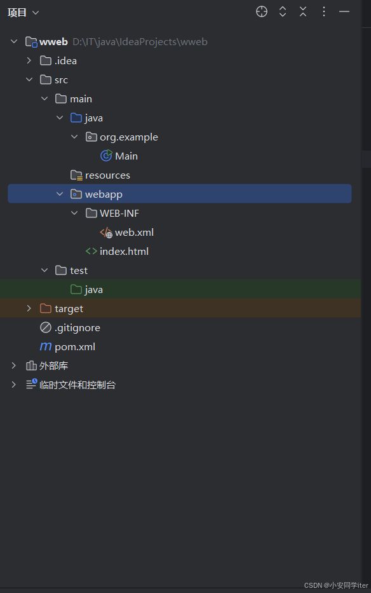The image size is (371, 593).
Task: Collapse the WEB-INF folder
Action: (74, 213)
